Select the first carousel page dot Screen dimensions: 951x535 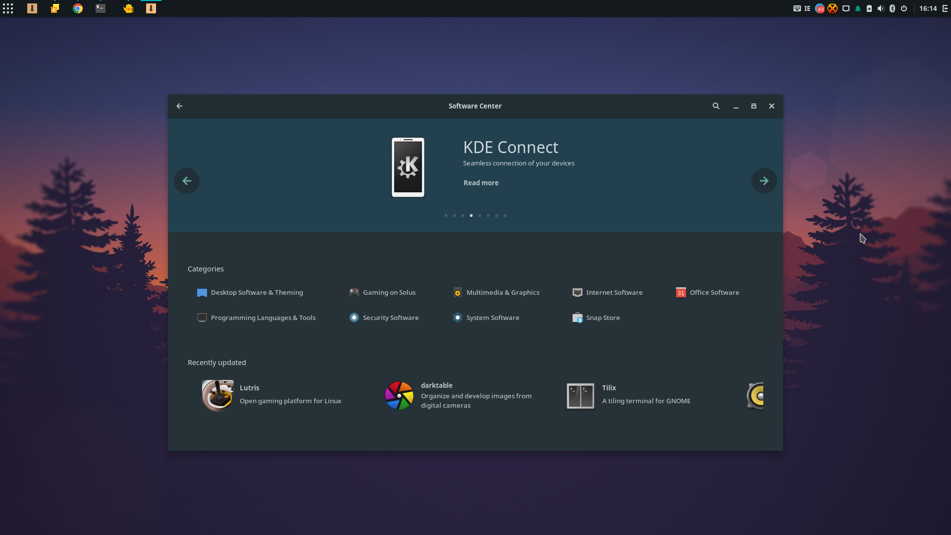pos(446,215)
